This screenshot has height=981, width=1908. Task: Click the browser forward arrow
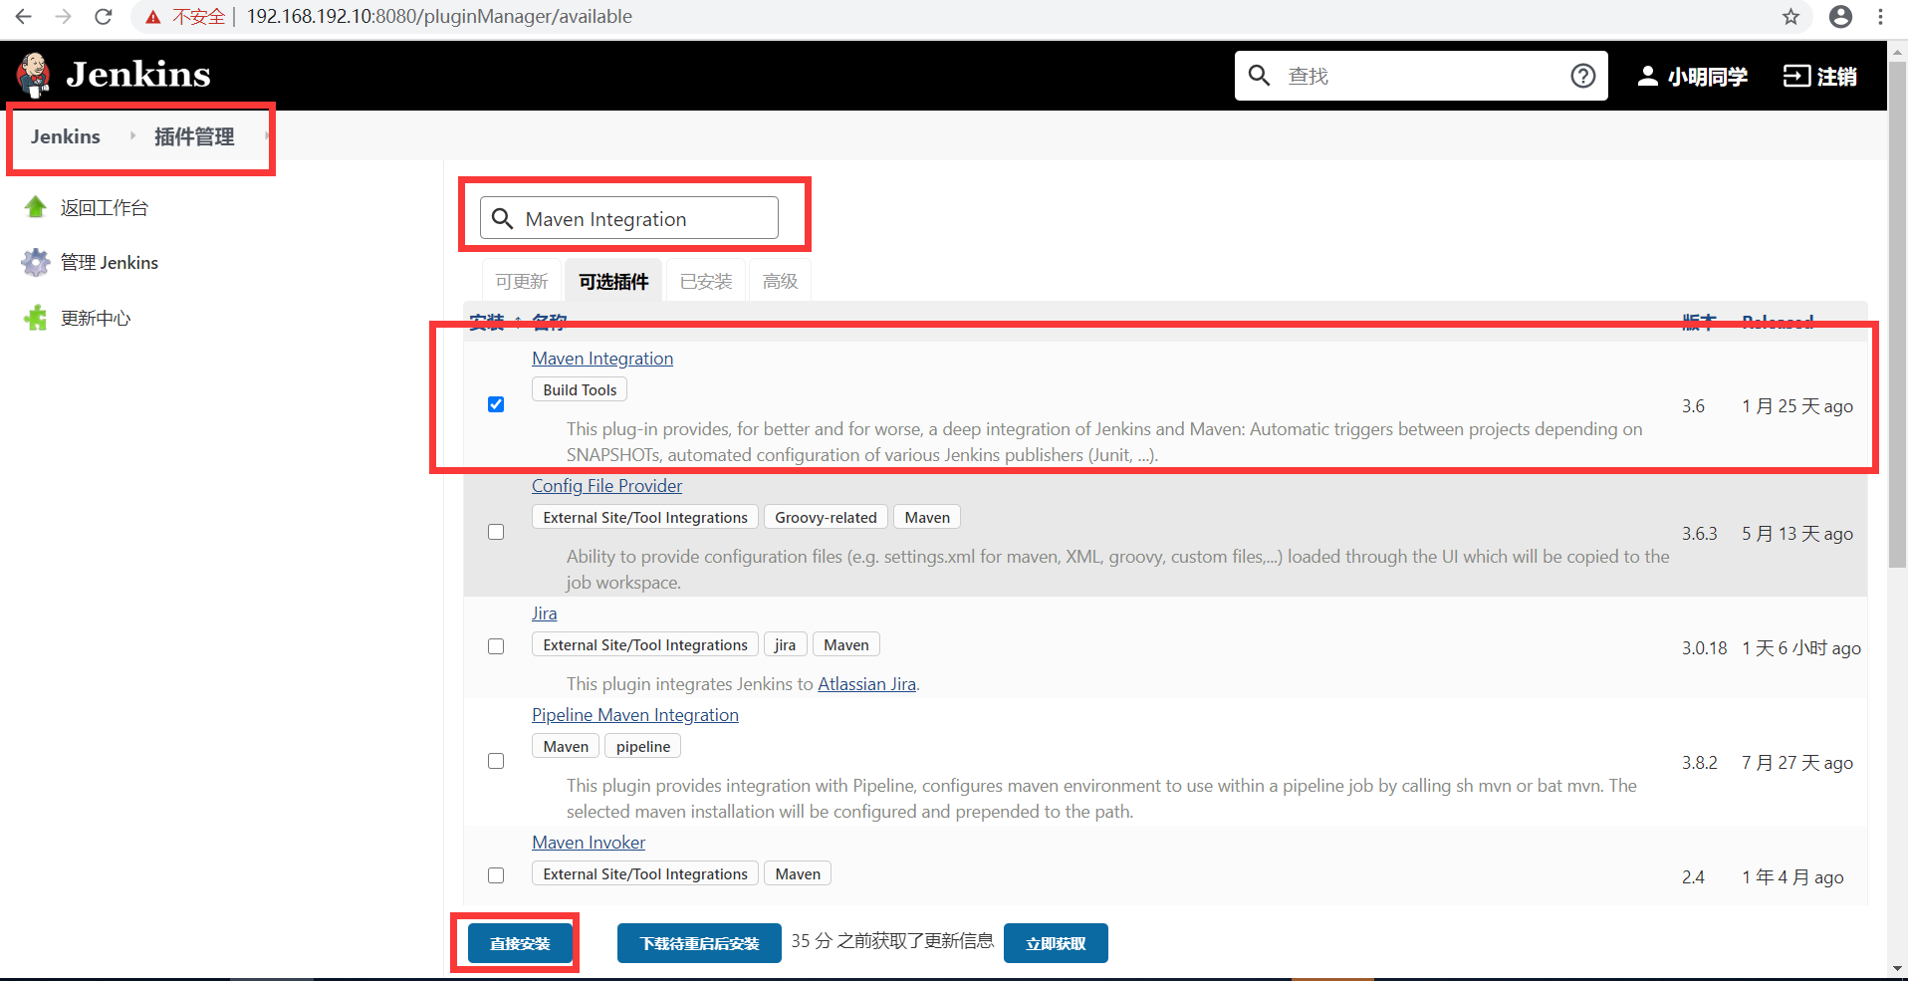[63, 17]
